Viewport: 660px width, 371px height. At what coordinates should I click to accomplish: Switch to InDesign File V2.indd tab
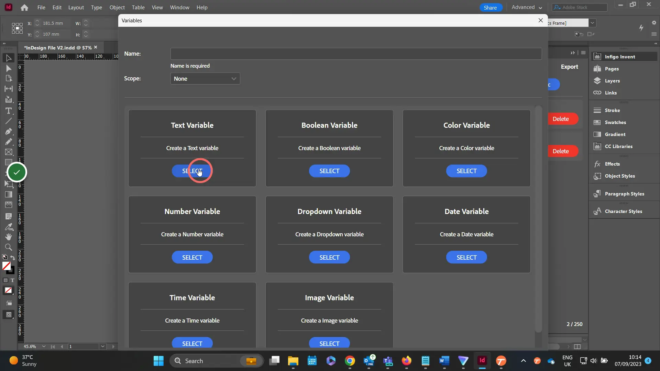(58, 48)
